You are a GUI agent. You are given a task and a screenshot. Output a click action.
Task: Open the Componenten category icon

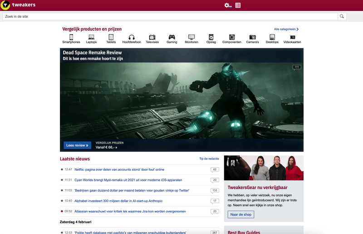[x=232, y=37]
